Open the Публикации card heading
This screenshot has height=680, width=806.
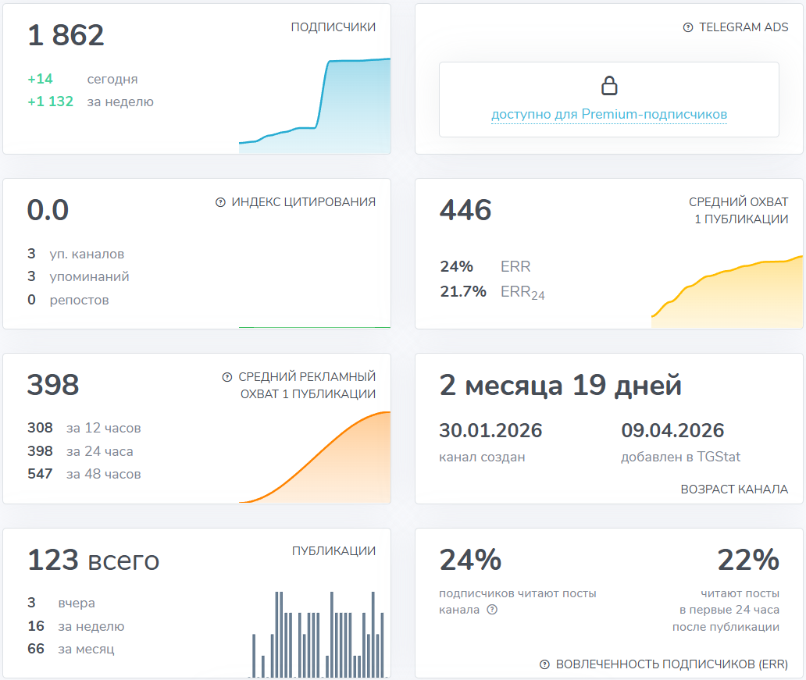tap(333, 551)
